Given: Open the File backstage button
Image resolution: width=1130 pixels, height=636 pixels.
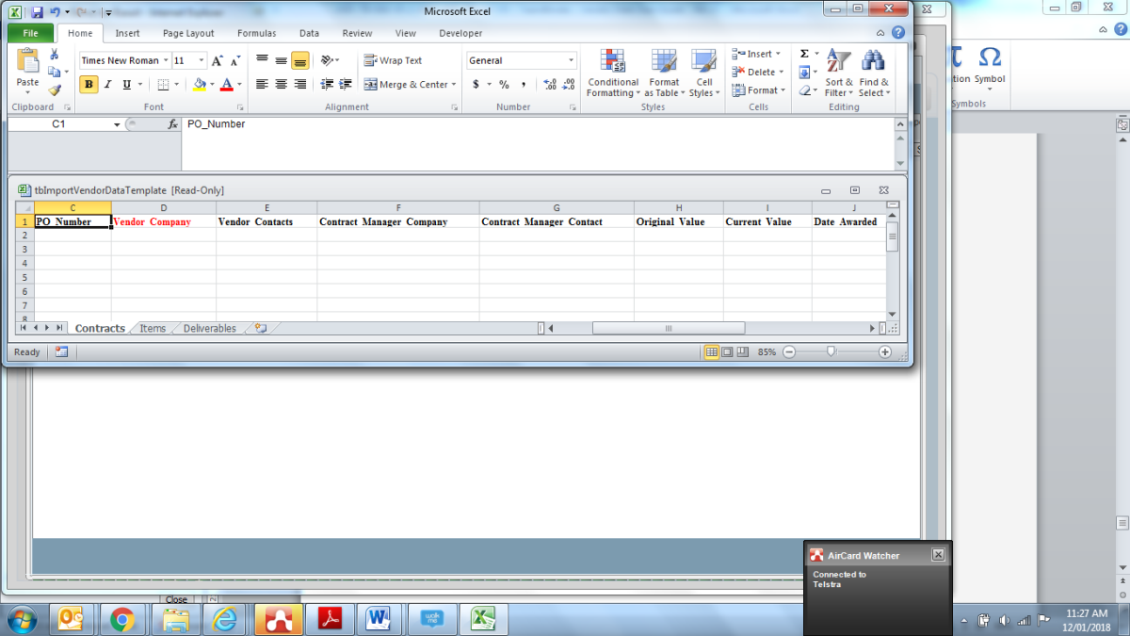Looking at the screenshot, I should pos(30,33).
